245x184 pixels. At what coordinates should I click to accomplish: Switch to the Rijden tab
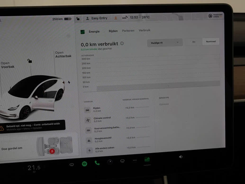(x=113, y=31)
